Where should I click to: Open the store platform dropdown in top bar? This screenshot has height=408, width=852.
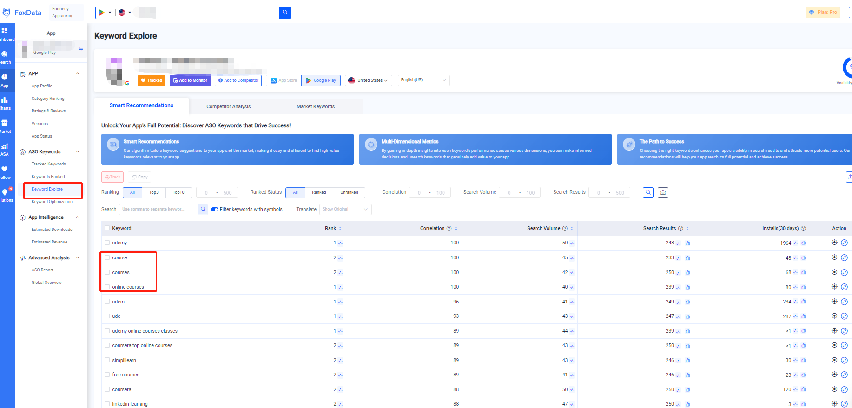click(105, 13)
